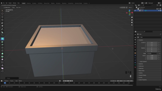162x91 pixels.
Task: Select the Inset Faces tool
Action: tap(2, 42)
